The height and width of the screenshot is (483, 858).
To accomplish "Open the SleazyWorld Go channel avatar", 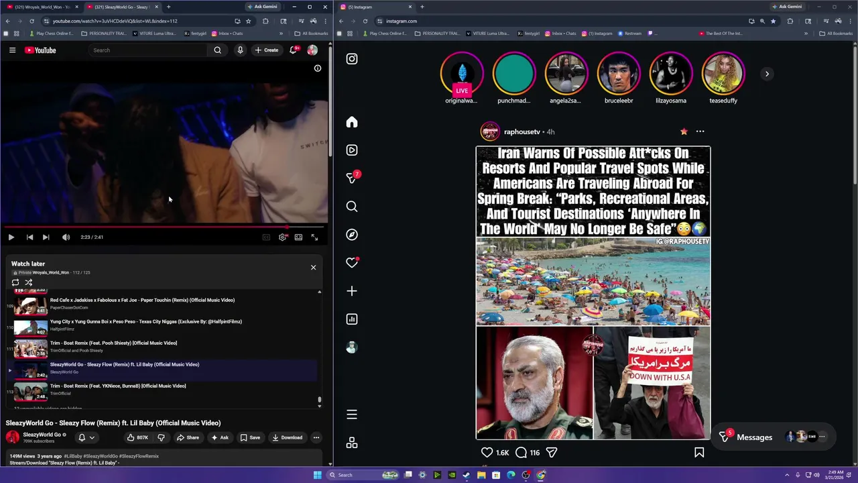I will pyautogui.click(x=13, y=437).
